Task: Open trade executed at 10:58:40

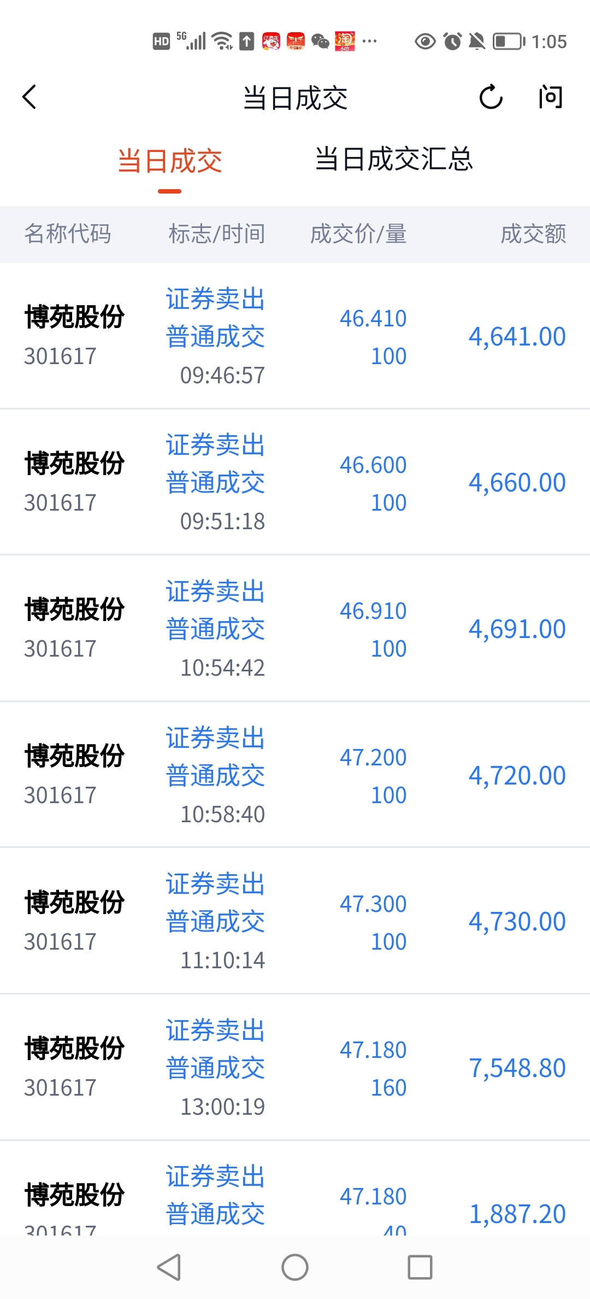Action: tap(295, 775)
